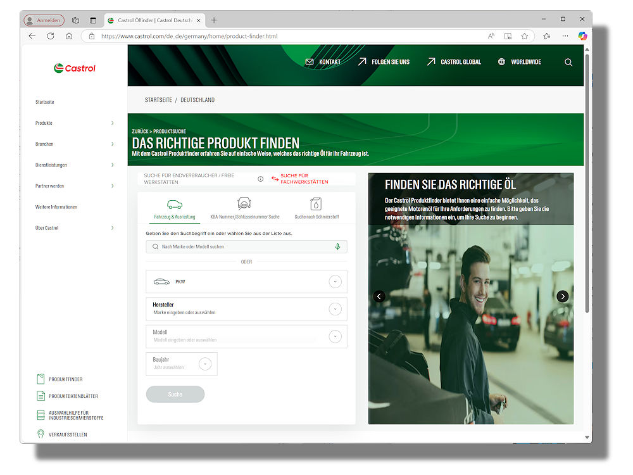This screenshot has width=633, height=475.
Task: Close the Castrol Ölfinder tab
Action: click(x=198, y=20)
